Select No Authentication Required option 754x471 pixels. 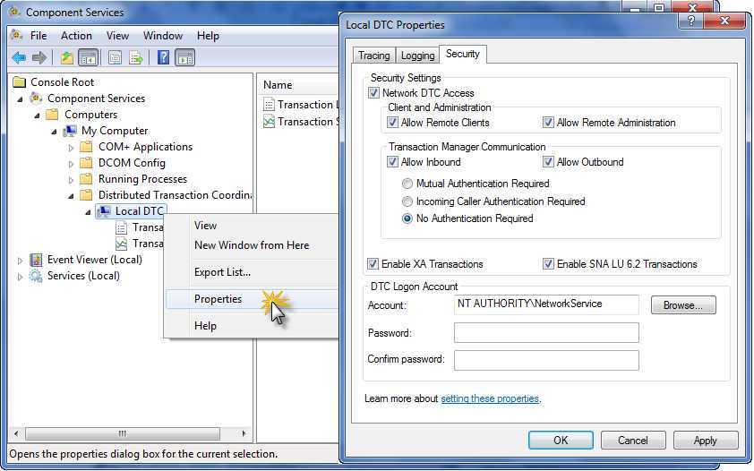[x=407, y=218]
